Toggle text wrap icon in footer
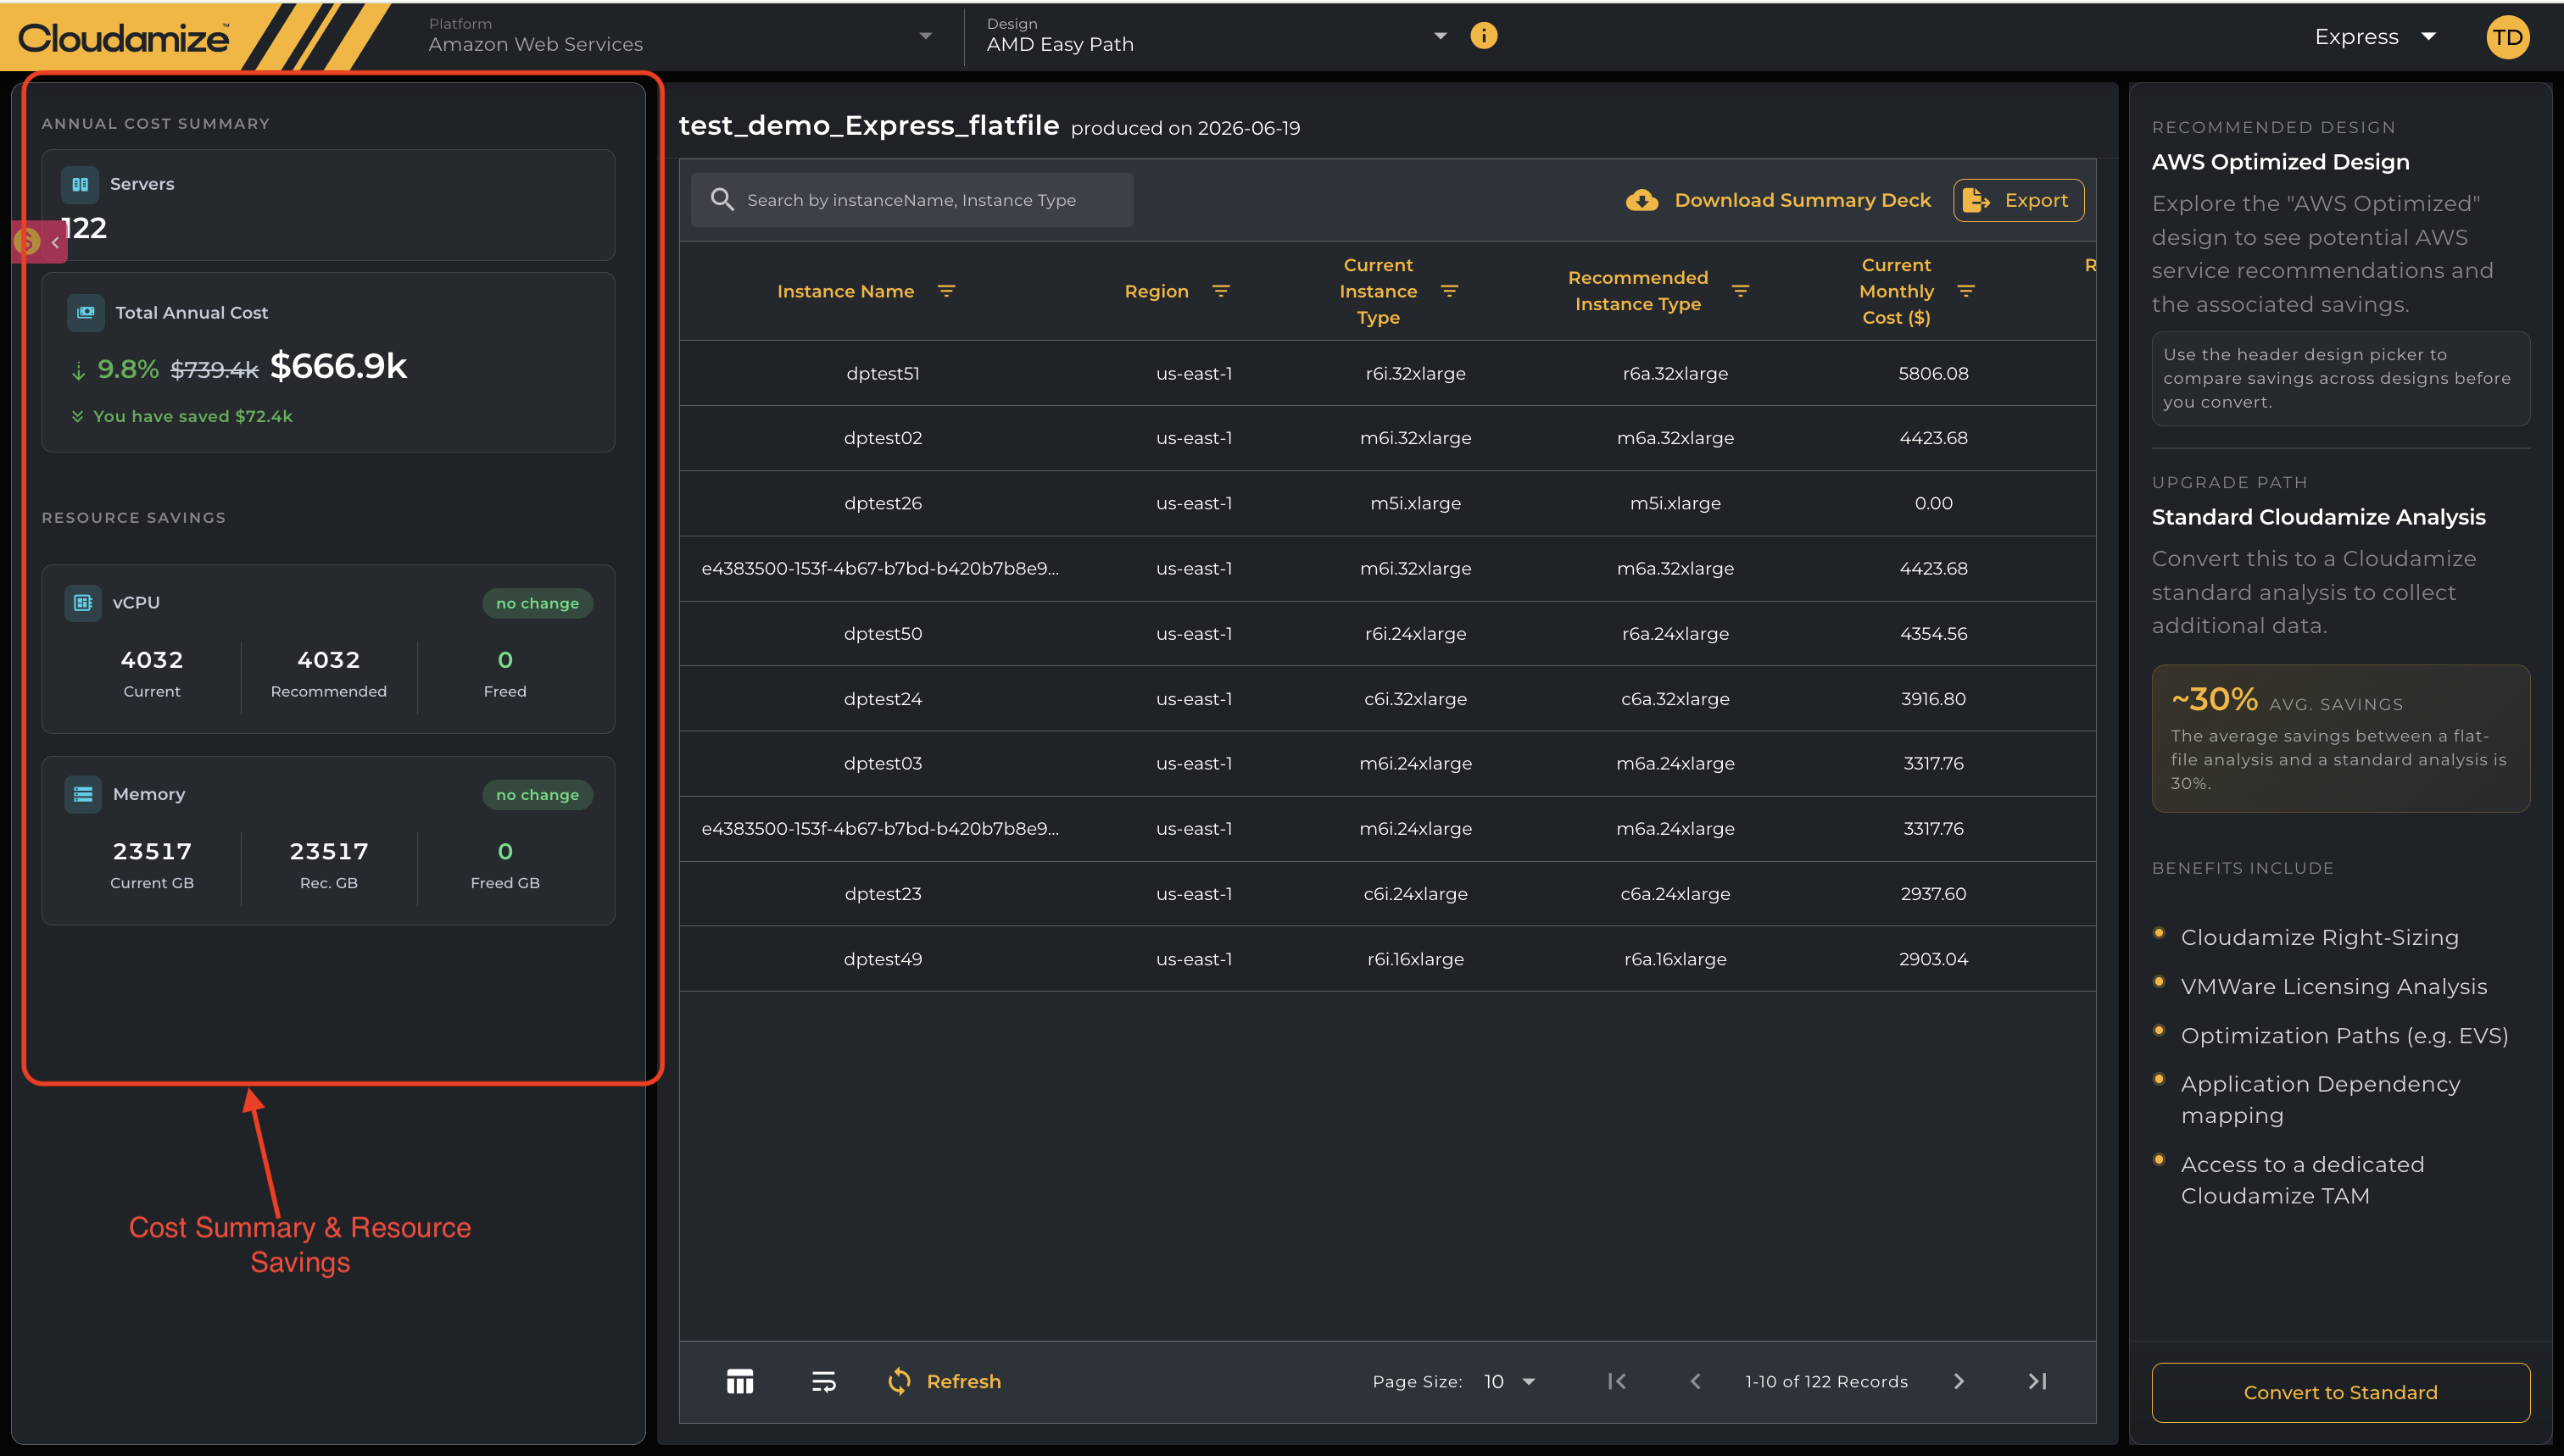 click(x=823, y=1381)
